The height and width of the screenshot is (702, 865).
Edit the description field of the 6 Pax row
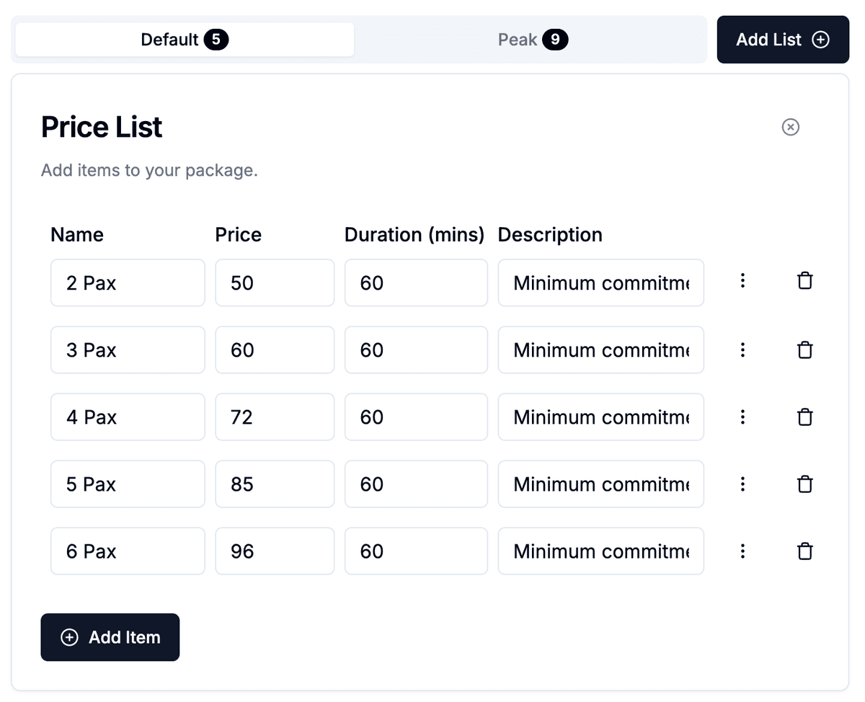[601, 551]
